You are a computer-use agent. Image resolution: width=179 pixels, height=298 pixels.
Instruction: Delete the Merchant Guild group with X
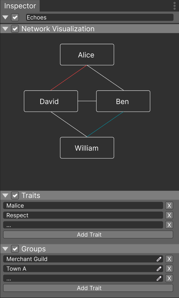pos(169,259)
